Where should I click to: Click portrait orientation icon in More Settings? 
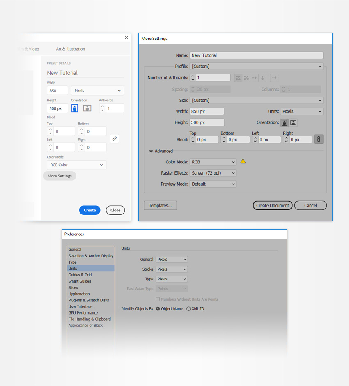(284, 122)
